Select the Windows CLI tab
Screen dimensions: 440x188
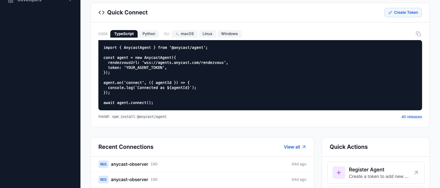(229, 34)
